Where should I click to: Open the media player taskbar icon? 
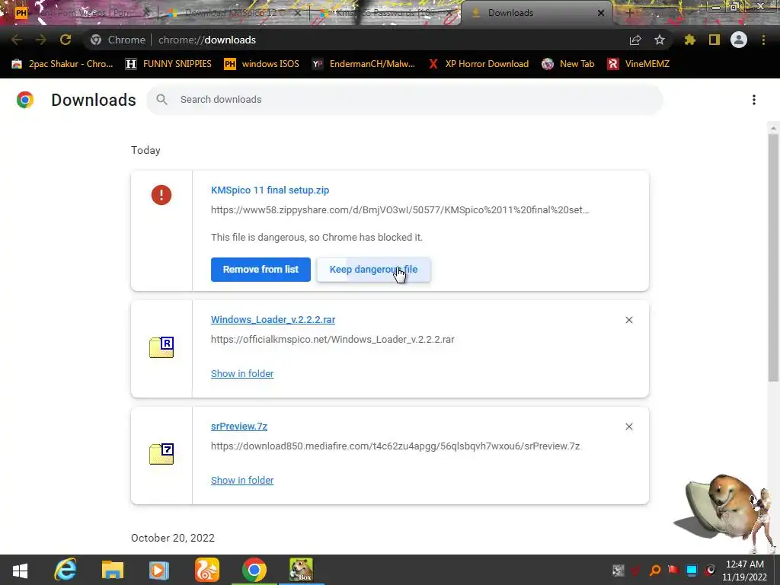point(159,570)
